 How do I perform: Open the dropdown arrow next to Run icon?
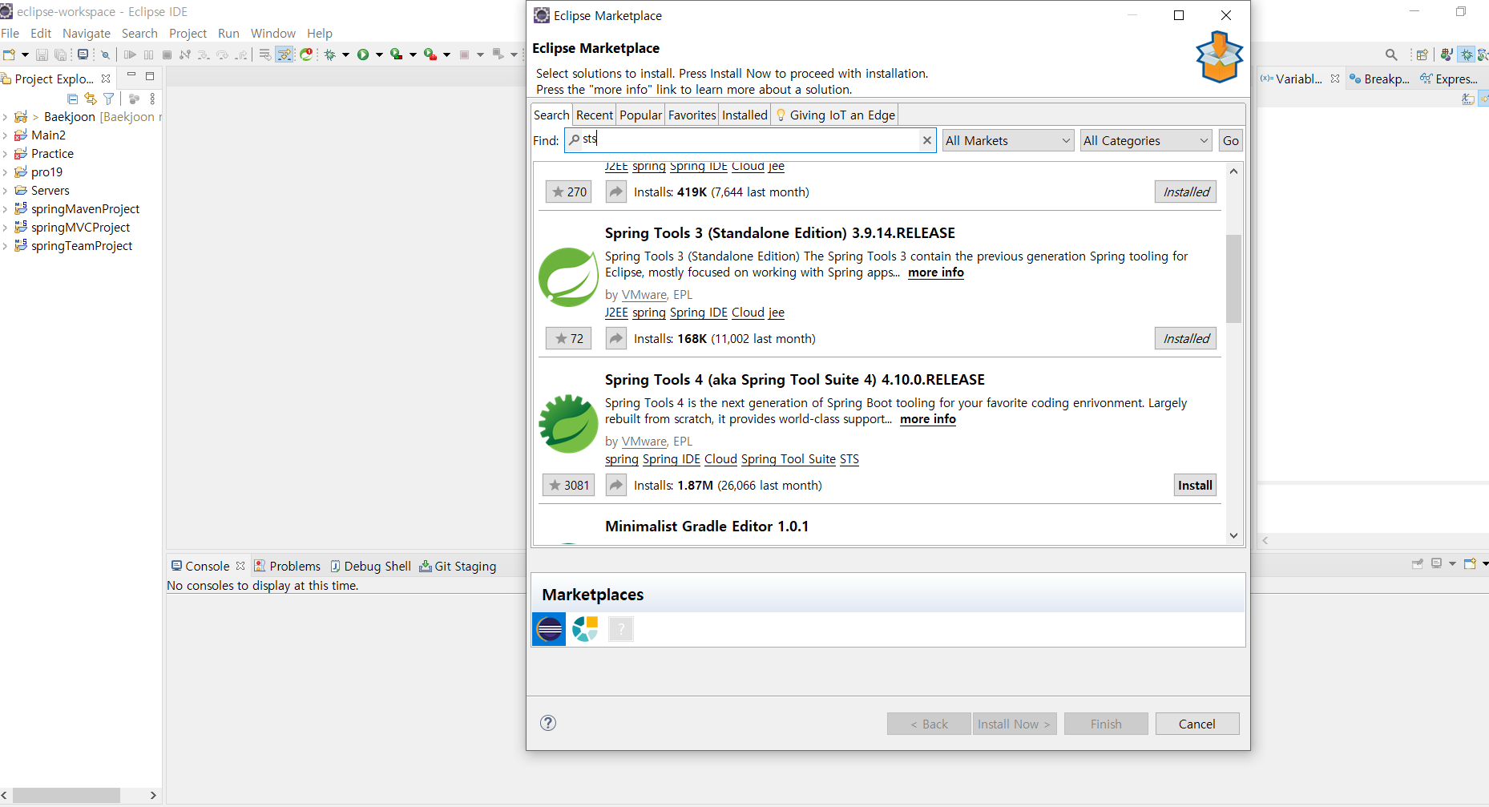[x=379, y=54]
